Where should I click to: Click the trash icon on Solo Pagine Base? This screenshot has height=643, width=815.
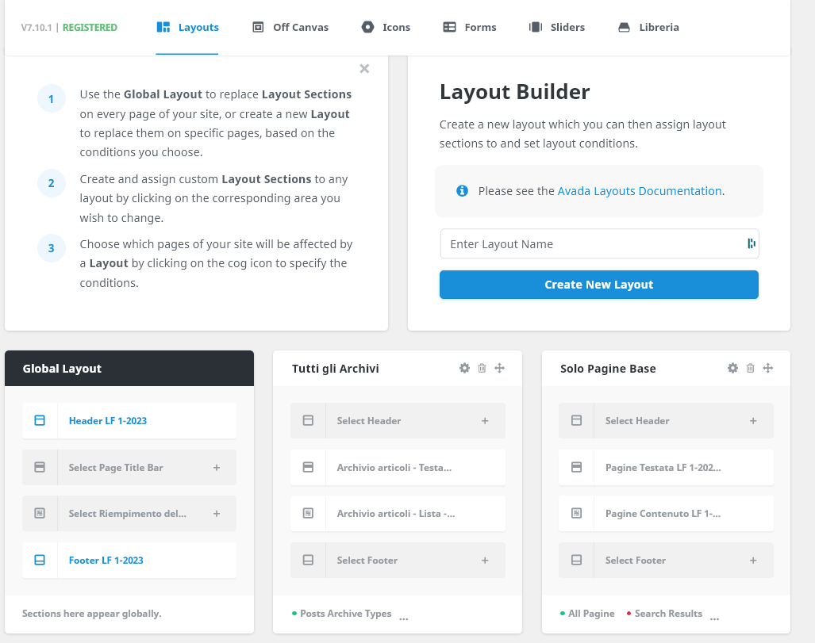point(750,368)
